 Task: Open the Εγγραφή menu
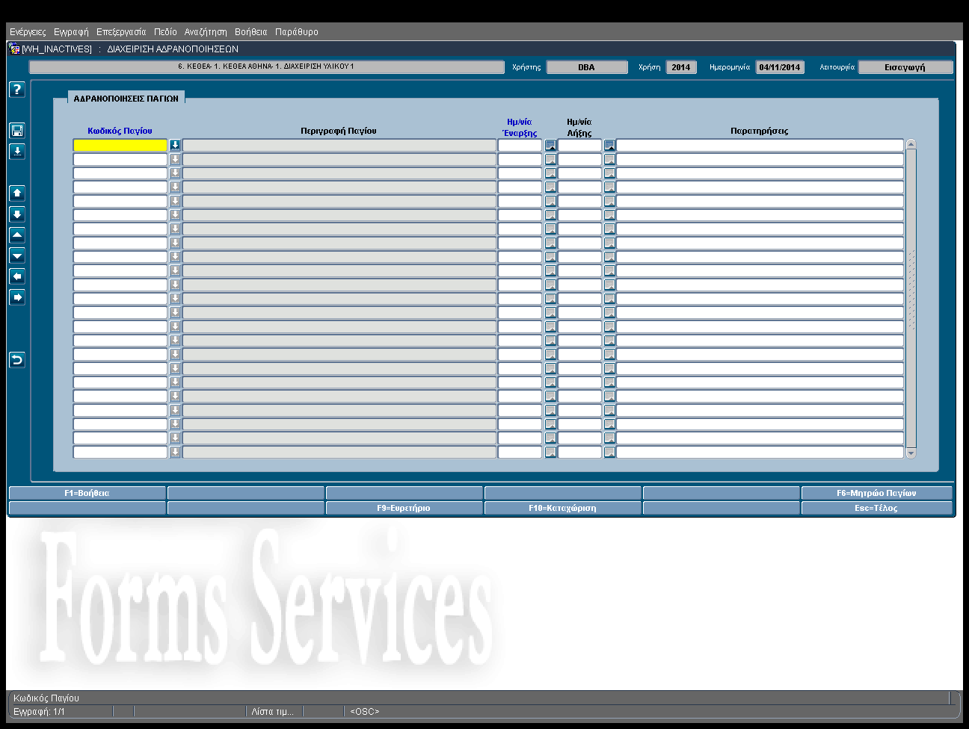pos(71,32)
